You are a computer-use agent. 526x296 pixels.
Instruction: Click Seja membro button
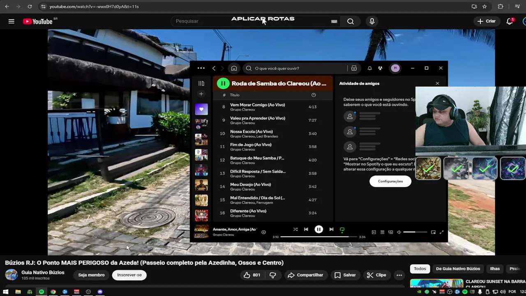pyautogui.click(x=91, y=275)
